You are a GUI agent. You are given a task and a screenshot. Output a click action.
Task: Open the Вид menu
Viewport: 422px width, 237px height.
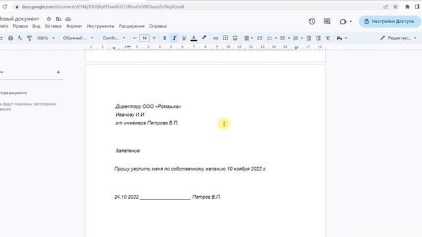click(x=36, y=26)
